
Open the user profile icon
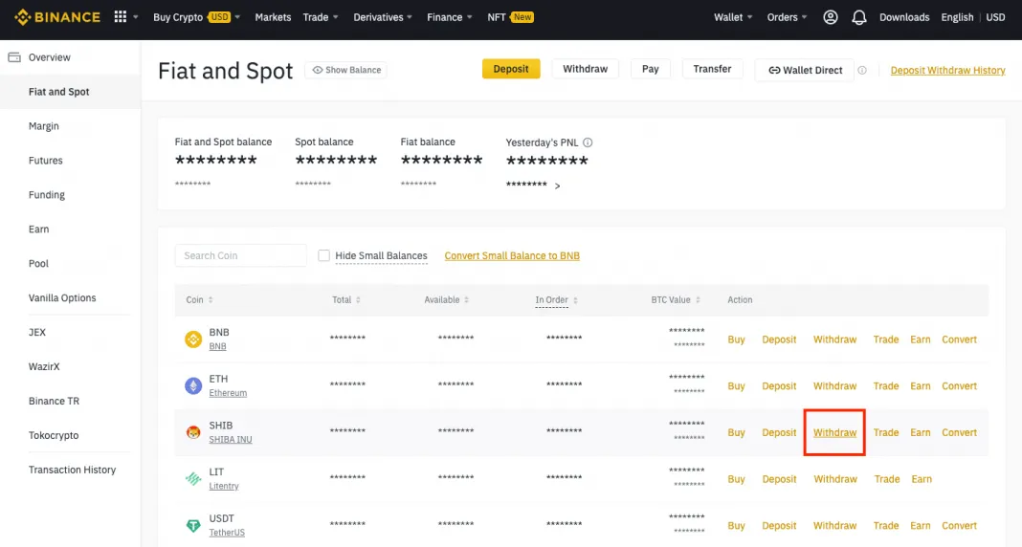[830, 17]
